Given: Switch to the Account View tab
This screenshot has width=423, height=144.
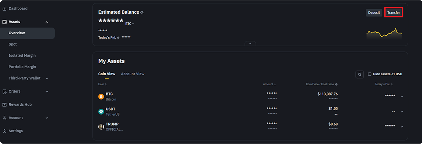Looking at the screenshot, I should 133,74.
